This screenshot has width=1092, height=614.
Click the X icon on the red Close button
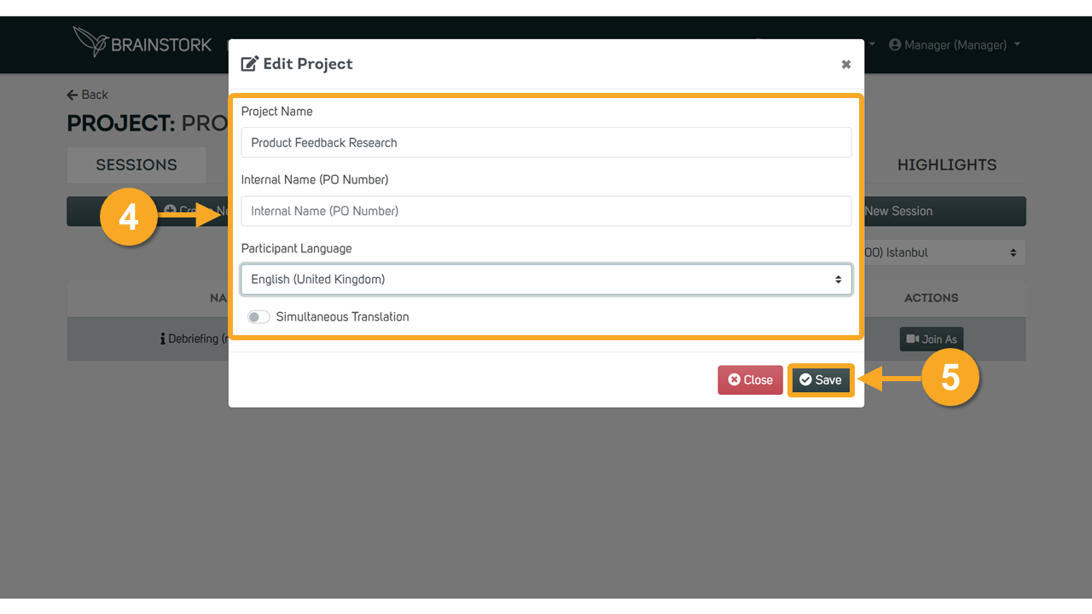pos(734,380)
